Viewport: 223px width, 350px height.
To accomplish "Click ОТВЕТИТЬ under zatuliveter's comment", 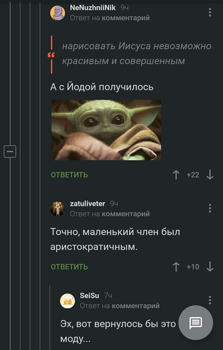I will coord(69,267).
